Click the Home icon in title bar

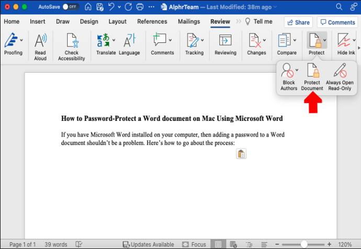tap(88, 7)
